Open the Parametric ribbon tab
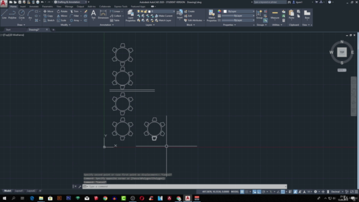Viewport: 359px width, 202px height. pos(47,6)
